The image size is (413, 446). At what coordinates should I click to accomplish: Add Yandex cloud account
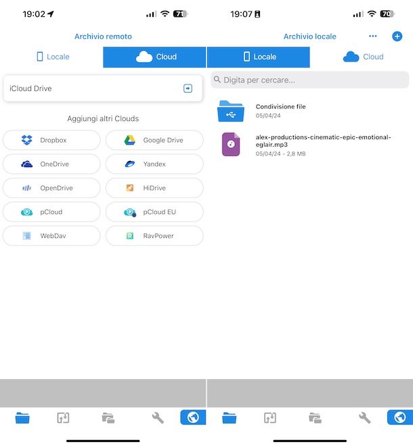(154, 164)
